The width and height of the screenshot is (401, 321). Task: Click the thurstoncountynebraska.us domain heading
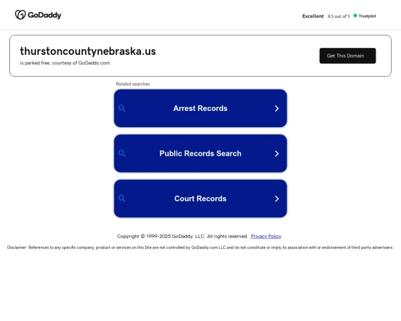(88, 51)
